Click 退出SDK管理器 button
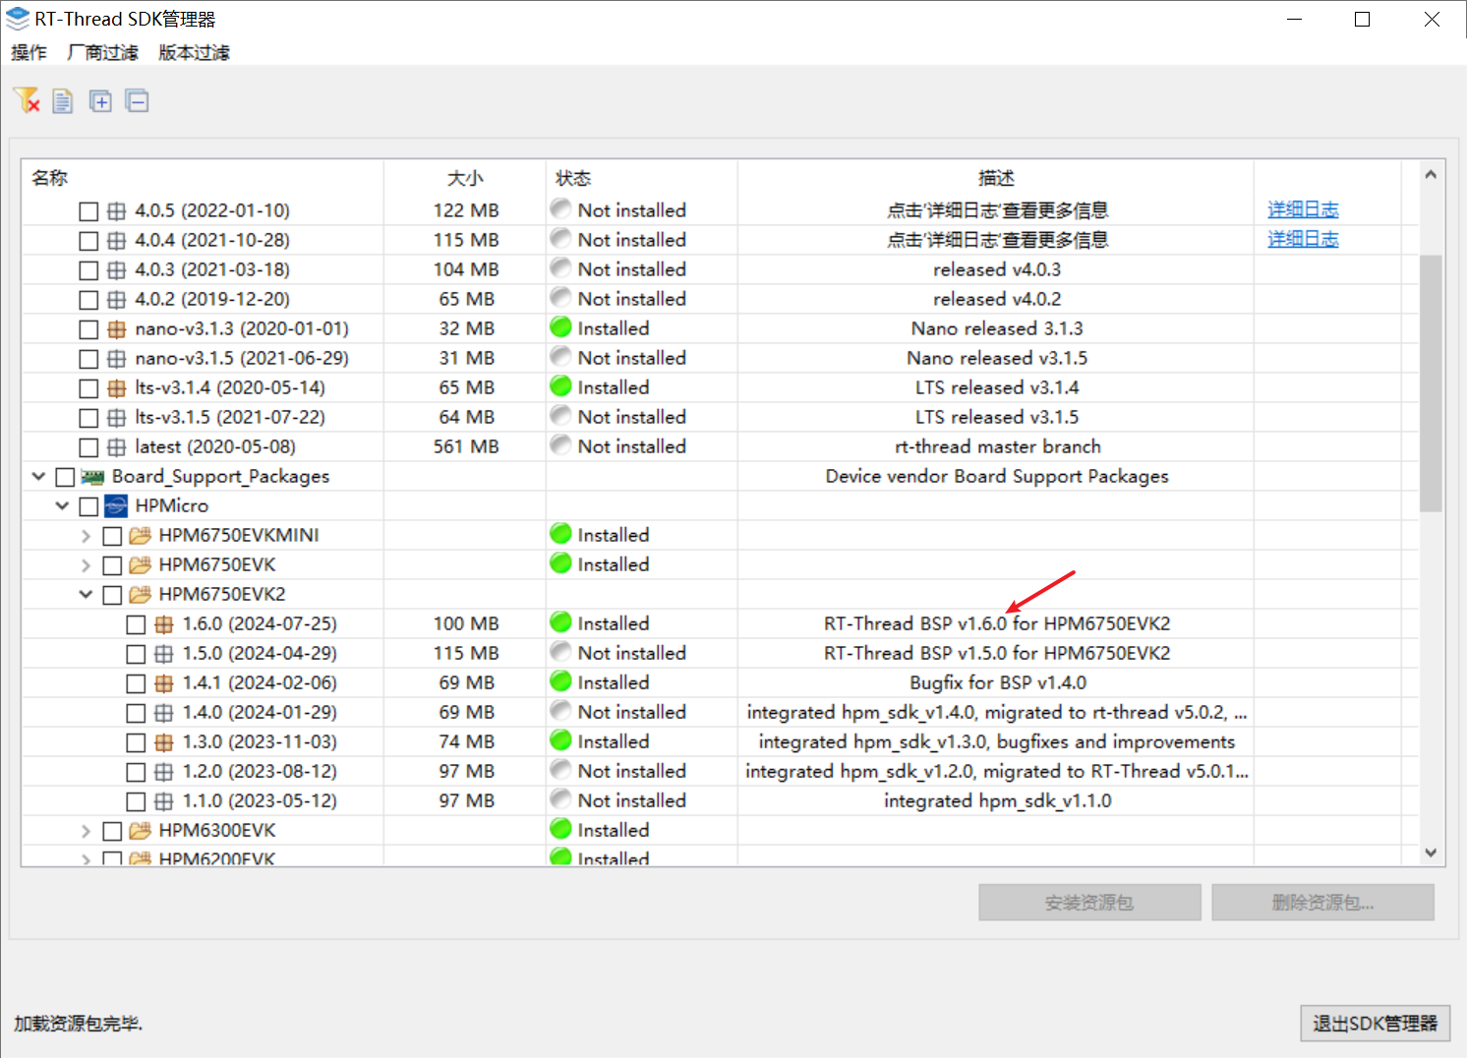 point(1375,1024)
